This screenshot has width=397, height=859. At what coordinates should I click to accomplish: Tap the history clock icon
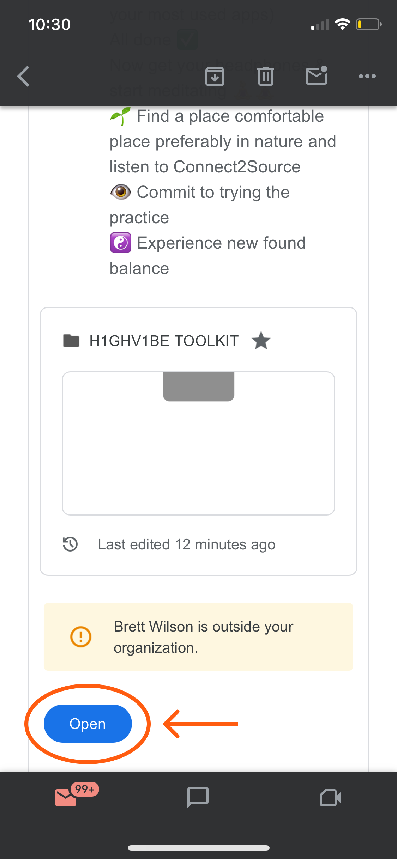coord(70,544)
